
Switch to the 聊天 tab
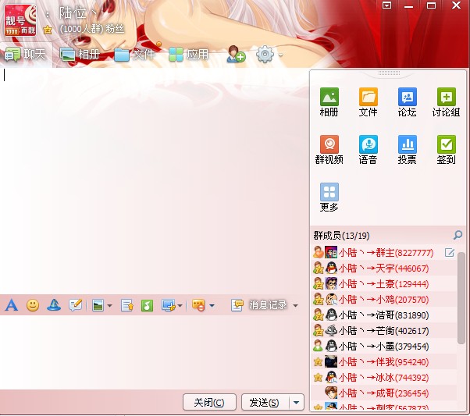click(26, 55)
